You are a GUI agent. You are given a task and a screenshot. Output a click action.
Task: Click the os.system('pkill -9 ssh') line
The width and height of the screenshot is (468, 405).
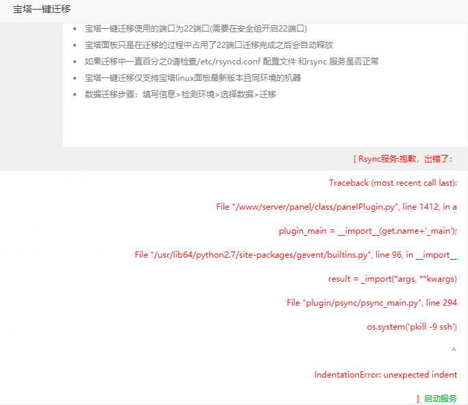[412, 326]
